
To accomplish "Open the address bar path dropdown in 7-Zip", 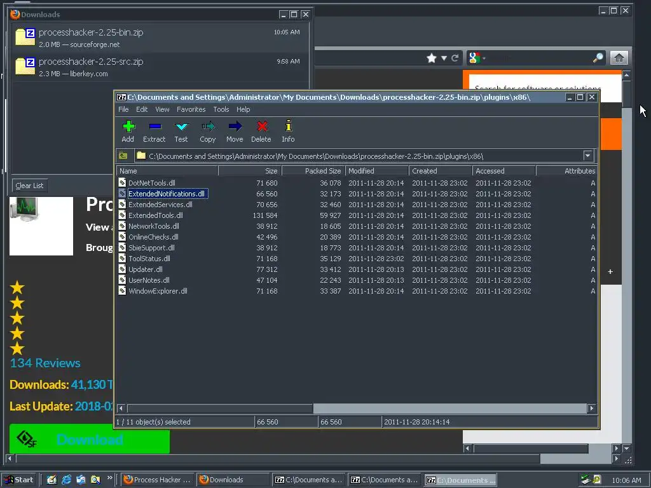I will coord(587,156).
